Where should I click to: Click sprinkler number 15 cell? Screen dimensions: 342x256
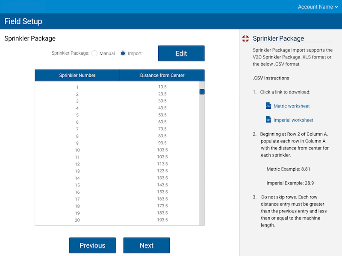[x=77, y=185]
